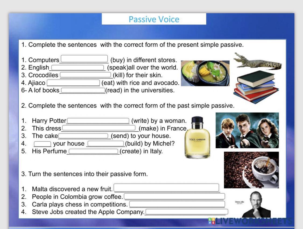Click the ajiaco soup photo
Viewport: 303px width, 229px height.
(x=205, y=73)
